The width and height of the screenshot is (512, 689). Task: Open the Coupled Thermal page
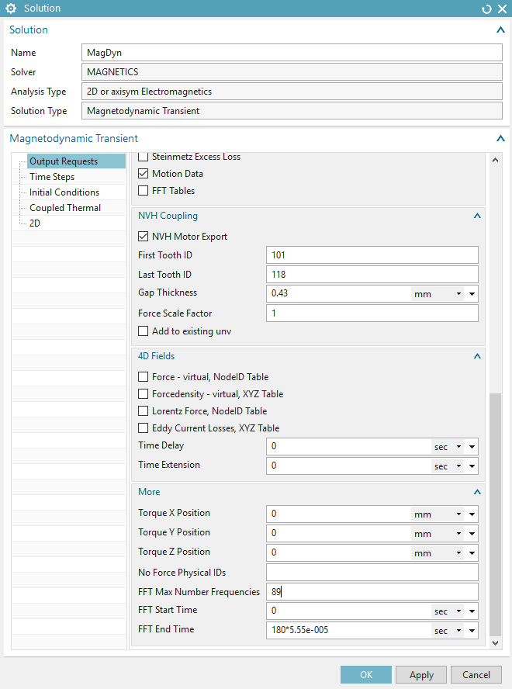coord(64,208)
